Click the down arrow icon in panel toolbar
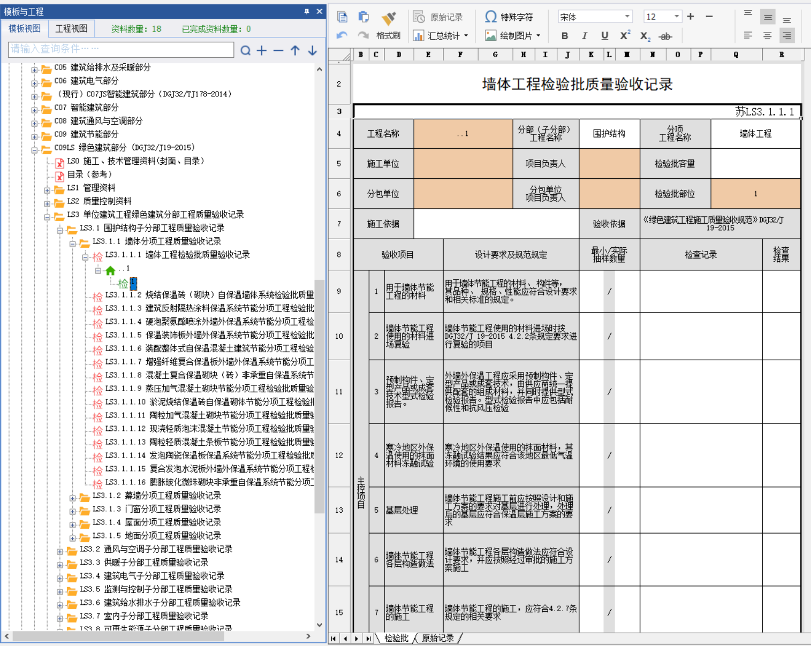The height and width of the screenshot is (646, 811). (313, 50)
